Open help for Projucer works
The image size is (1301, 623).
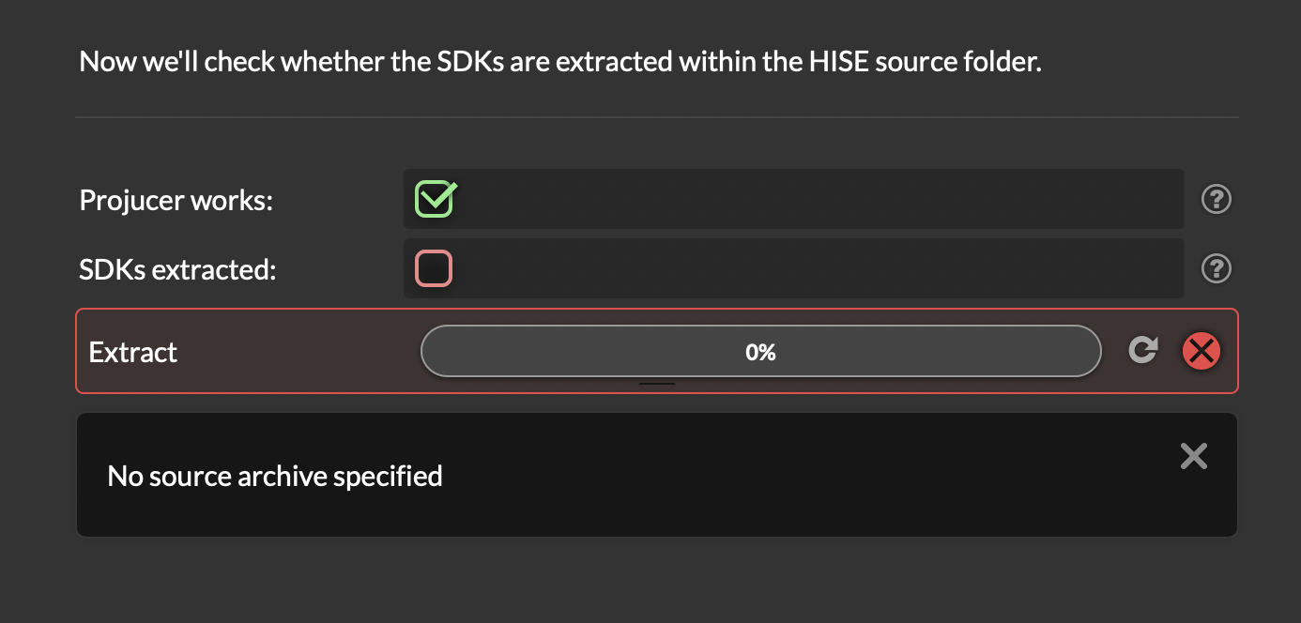click(1217, 199)
